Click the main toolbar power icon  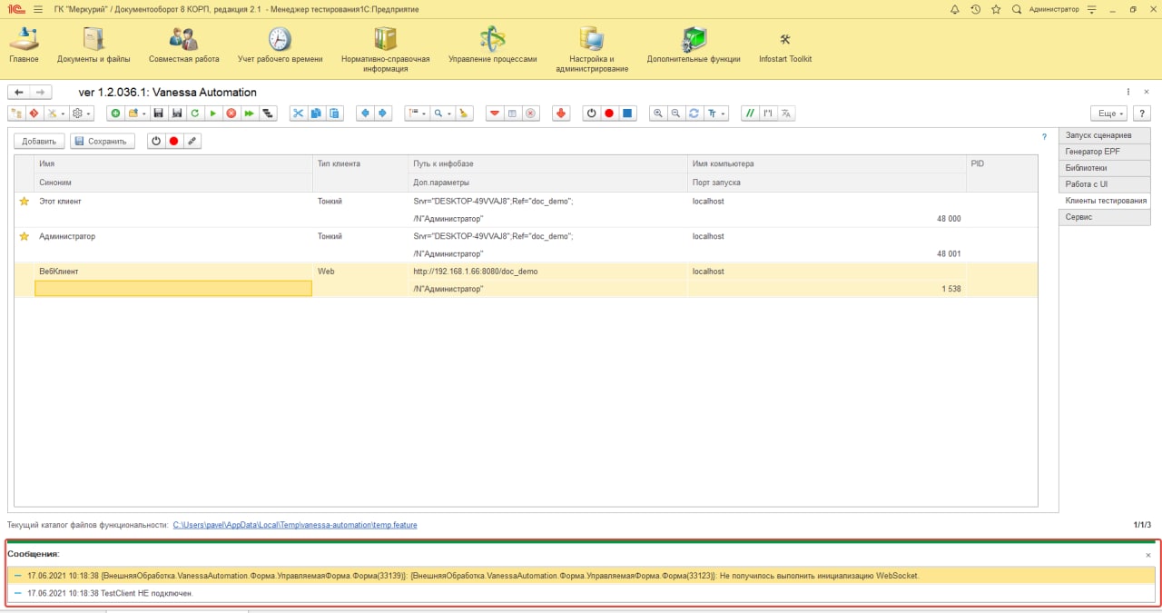point(591,114)
